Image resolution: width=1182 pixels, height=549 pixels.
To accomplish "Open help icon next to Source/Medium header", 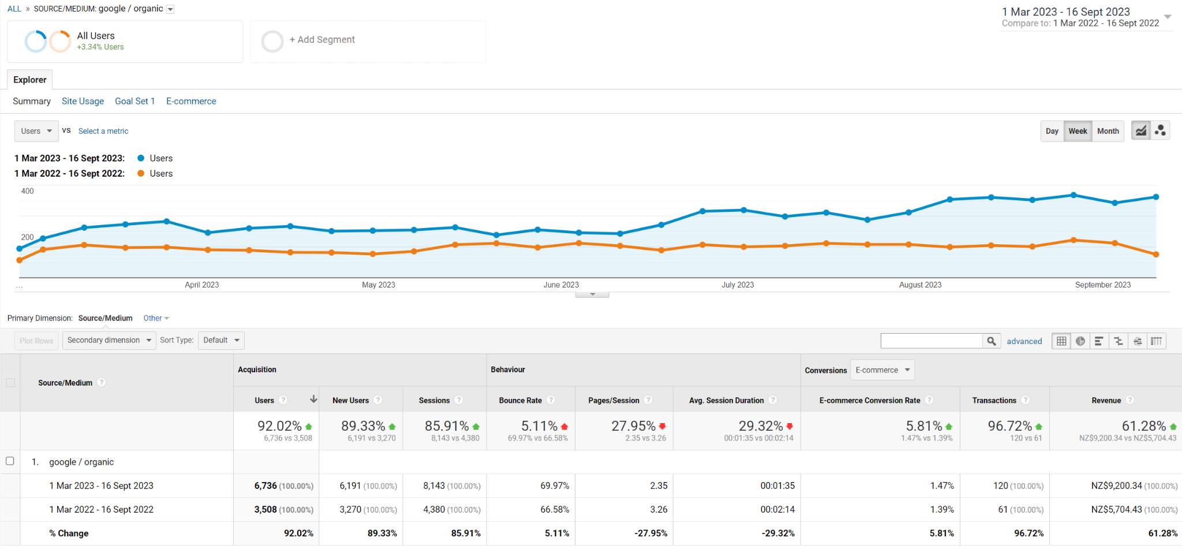I will pyautogui.click(x=102, y=382).
